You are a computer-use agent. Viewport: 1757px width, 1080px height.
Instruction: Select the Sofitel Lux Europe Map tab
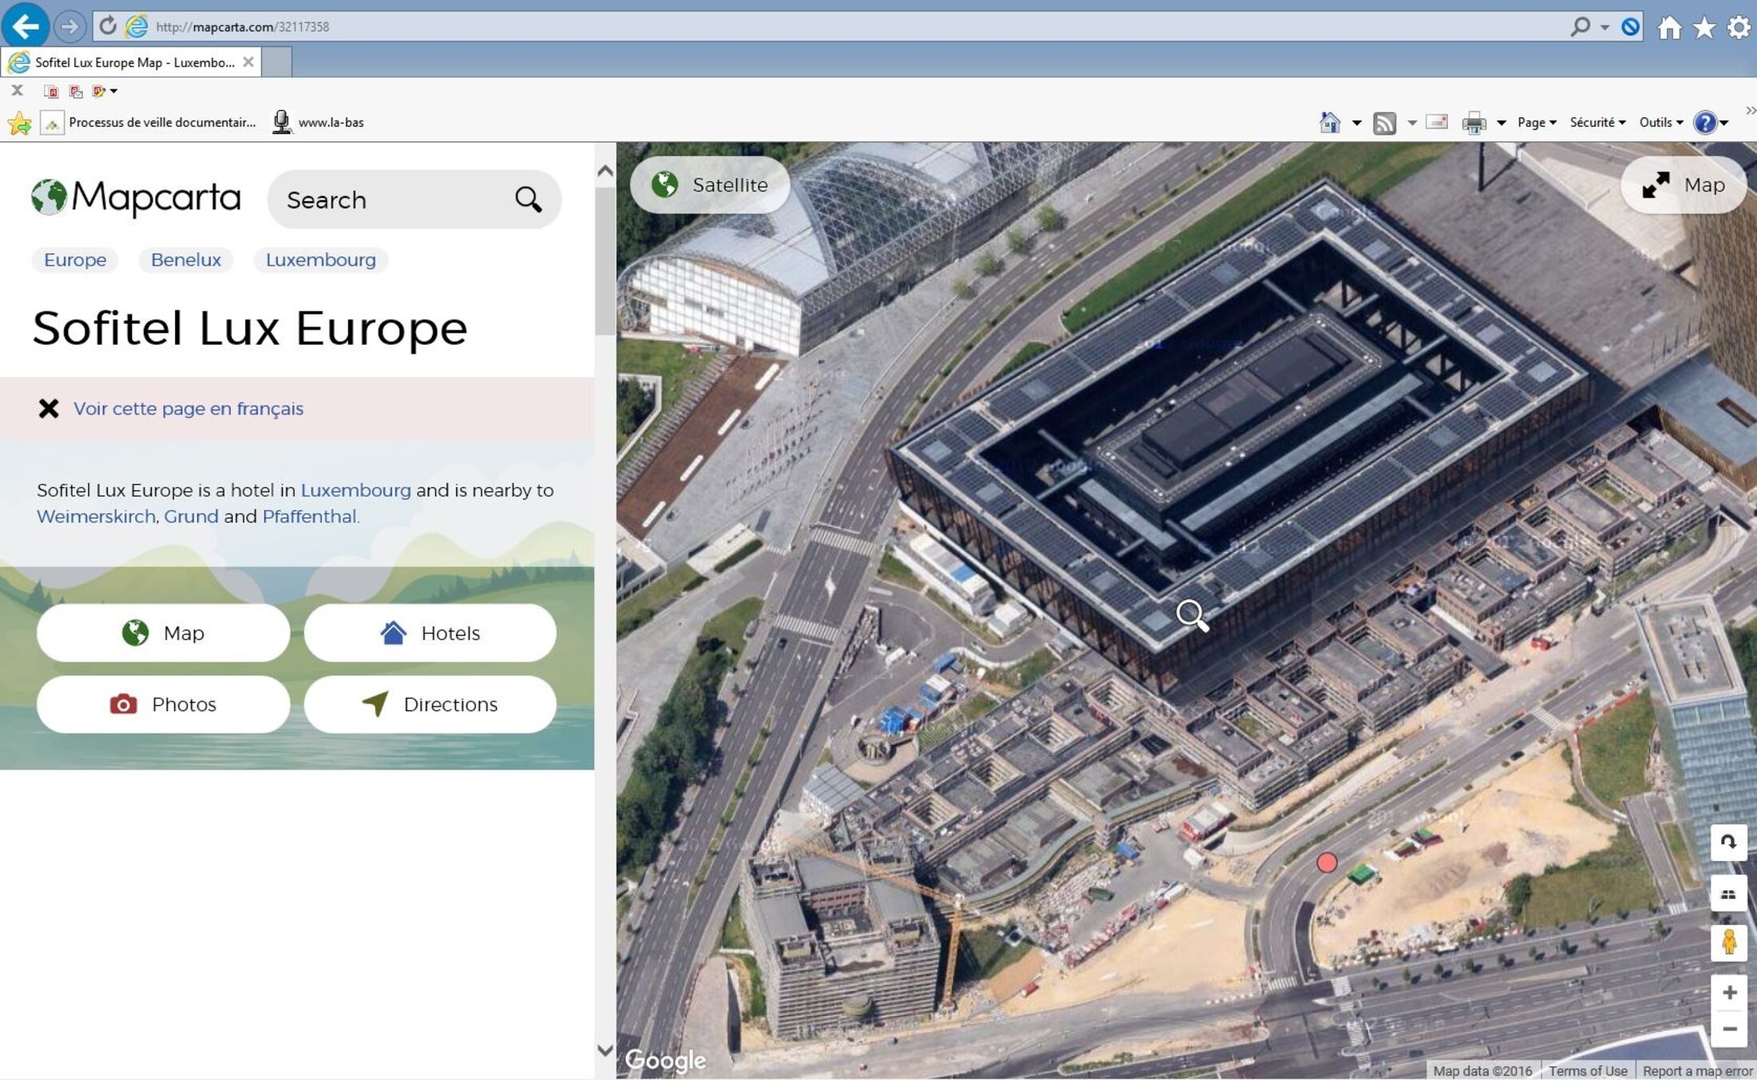(x=133, y=62)
